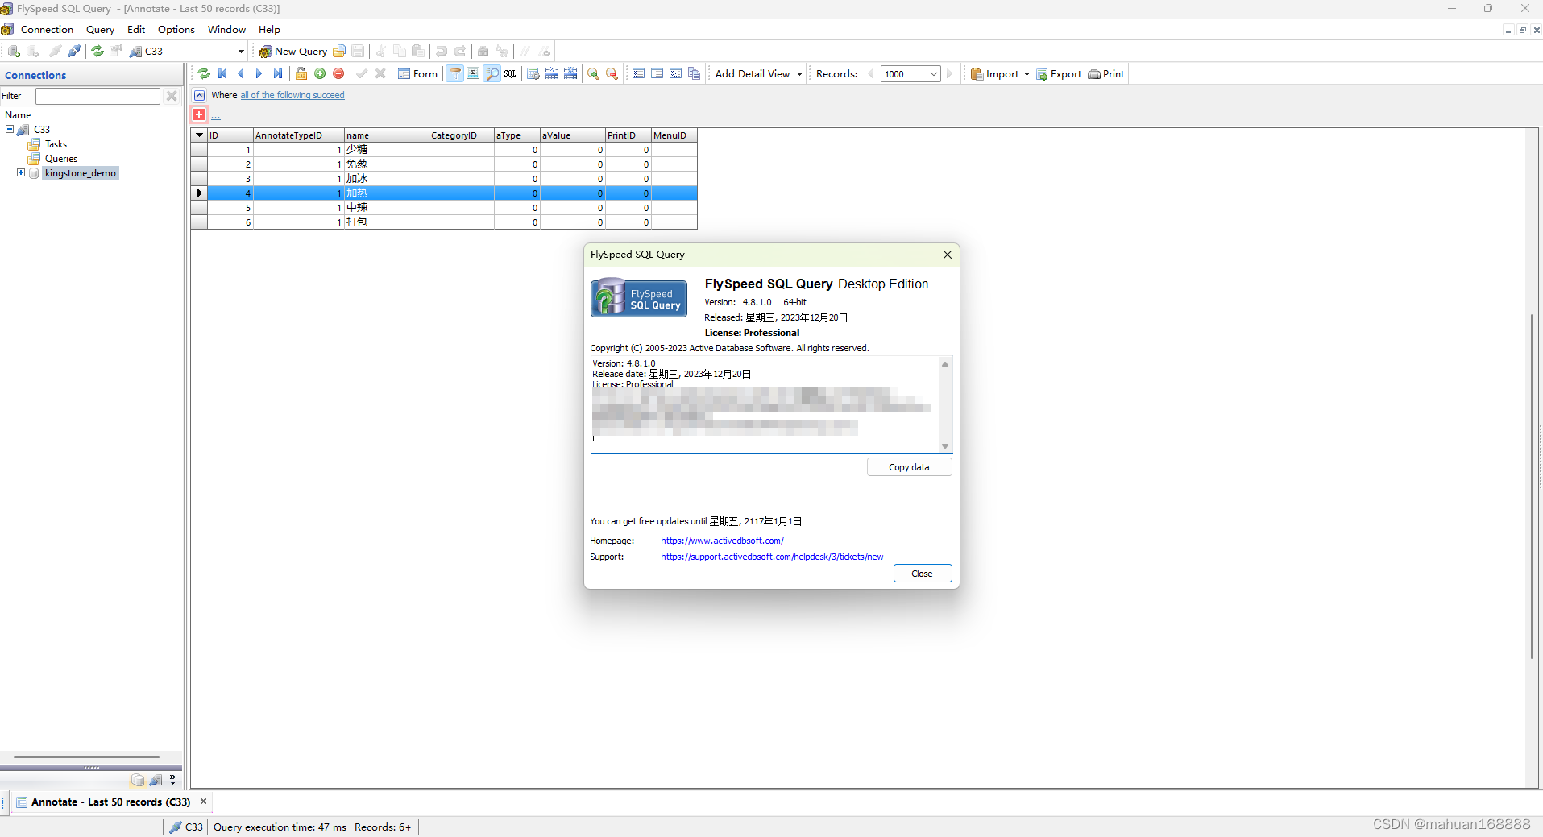Click the AnnotateTypeID column header
This screenshot has height=837, width=1543.
[x=298, y=135]
